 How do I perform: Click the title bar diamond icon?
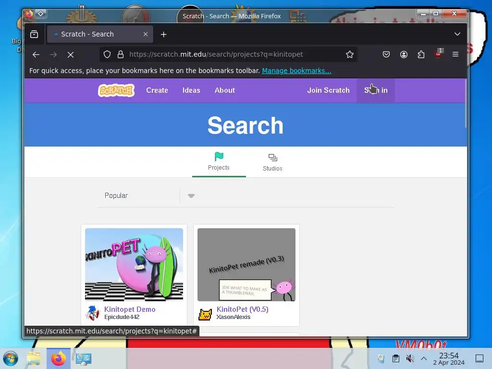click(41, 14)
